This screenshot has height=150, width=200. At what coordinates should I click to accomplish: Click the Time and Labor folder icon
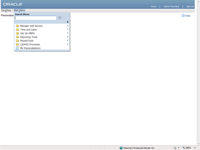(17, 30)
